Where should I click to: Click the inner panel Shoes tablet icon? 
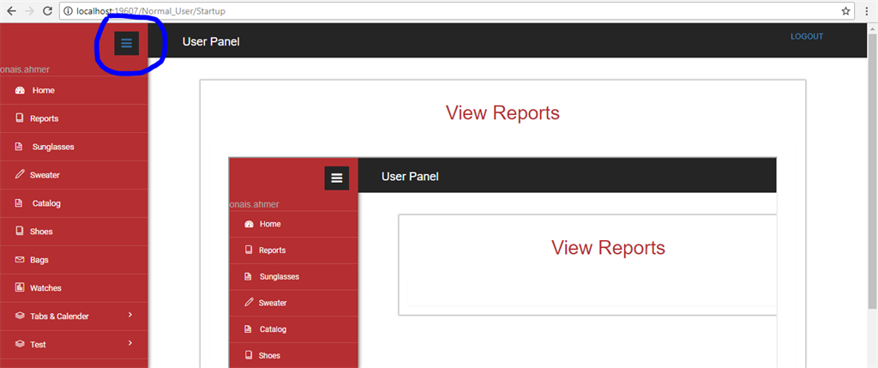tap(249, 355)
